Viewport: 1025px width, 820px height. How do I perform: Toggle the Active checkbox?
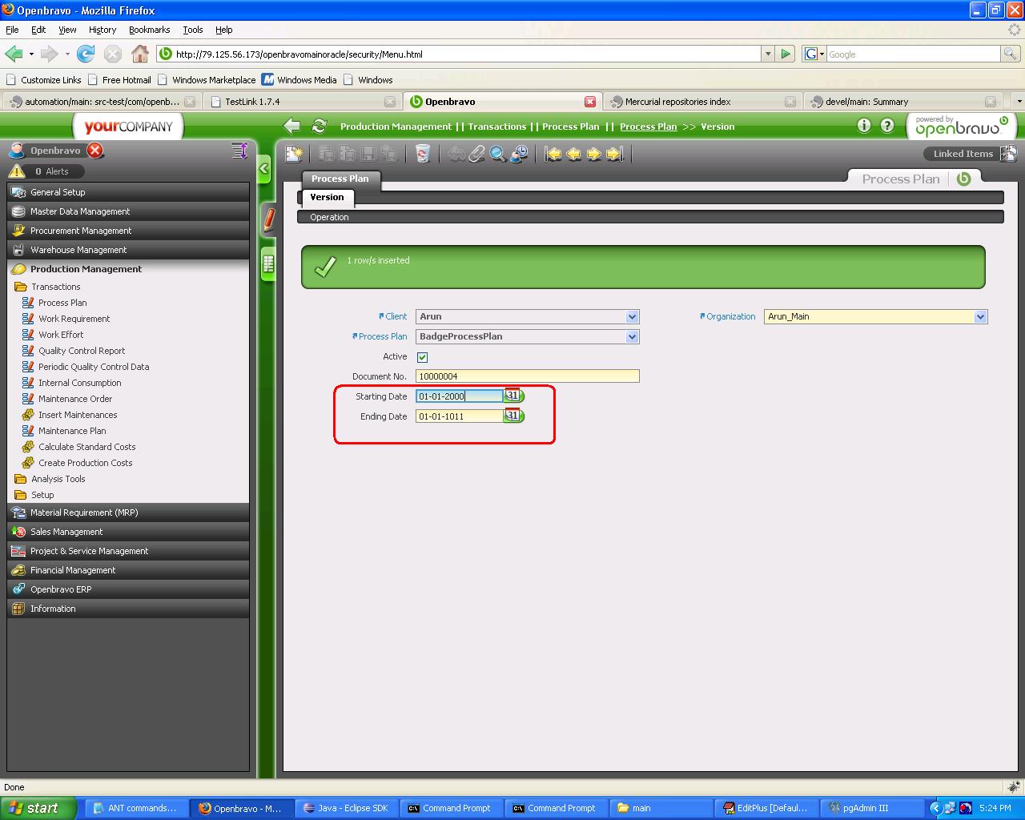click(x=422, y=357)
